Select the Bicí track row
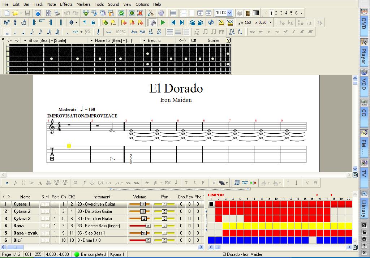 [102, 240]
